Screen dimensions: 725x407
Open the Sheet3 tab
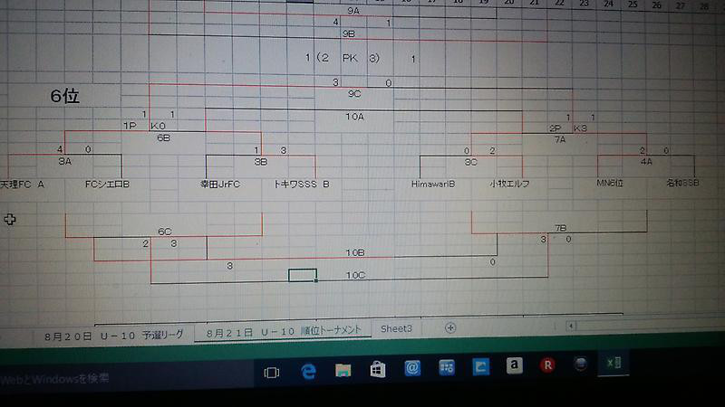point(396,328)
